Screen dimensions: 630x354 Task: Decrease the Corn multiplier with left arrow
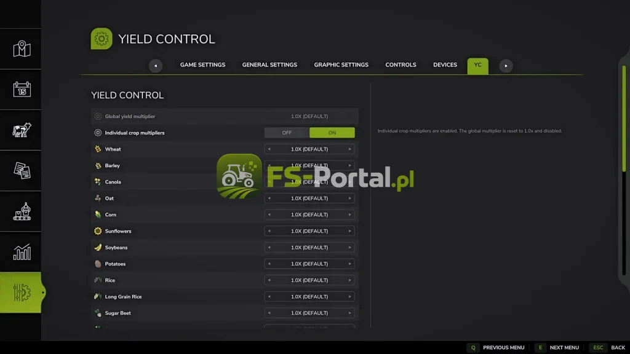[269, 214]
